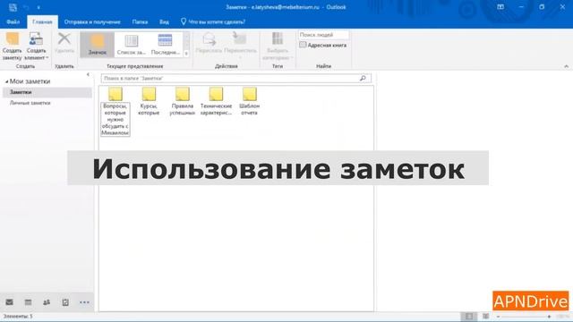Create a new note with Создать заметку

[12, 46]
